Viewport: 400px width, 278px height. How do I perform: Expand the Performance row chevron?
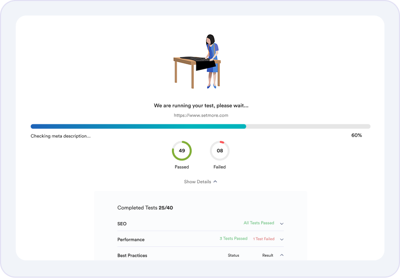(x=282, y=239)
